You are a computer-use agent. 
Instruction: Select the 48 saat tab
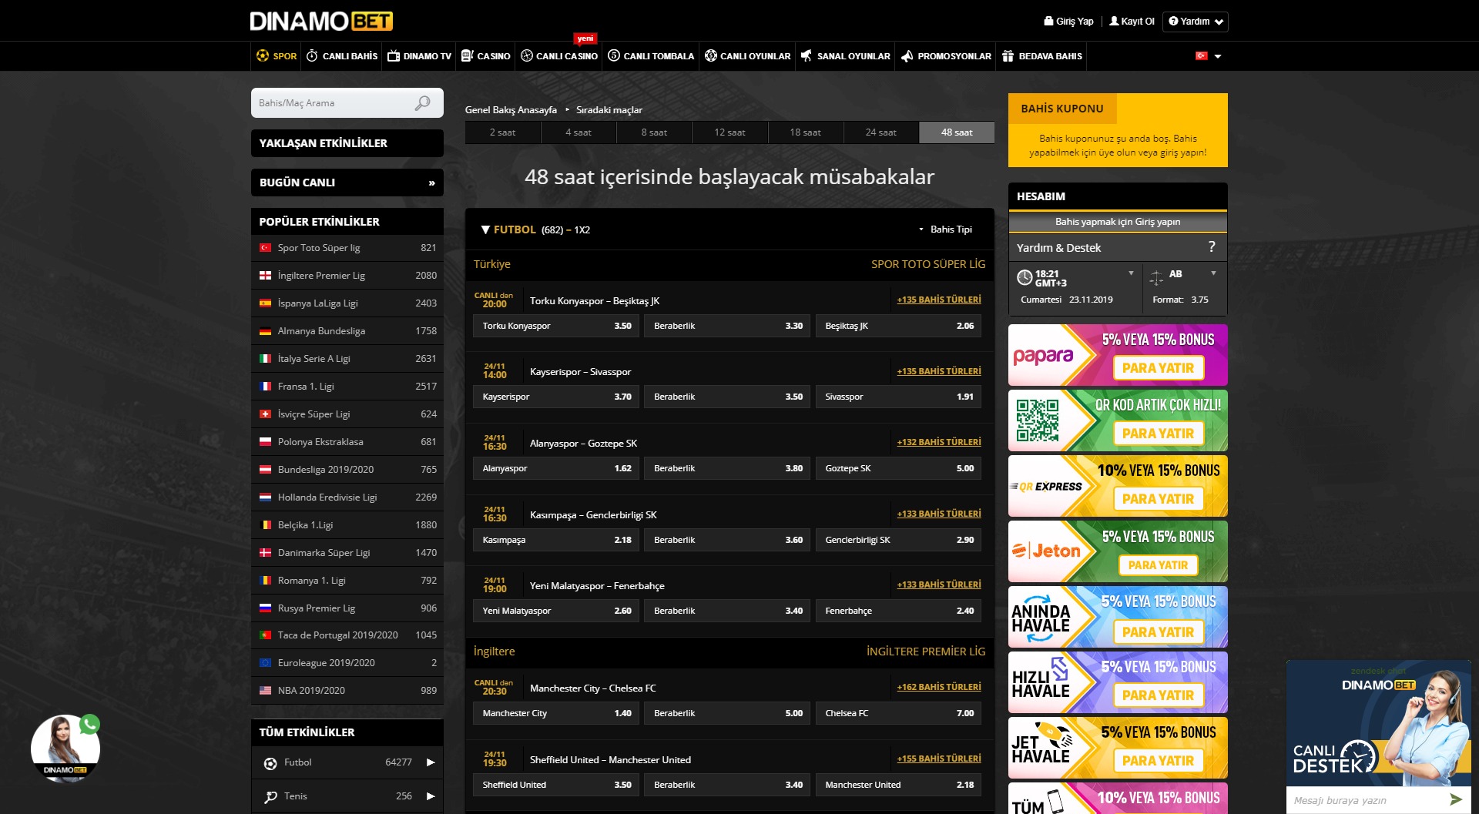[957, 132]
